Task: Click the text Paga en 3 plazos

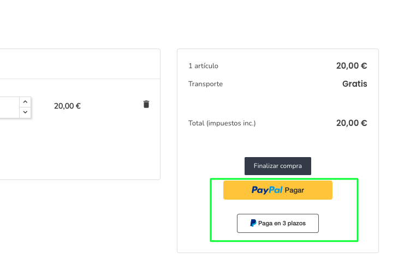Action: [282, 223]
